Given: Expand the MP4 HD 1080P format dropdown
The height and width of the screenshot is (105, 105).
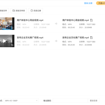Looking at the screenshot, I should [x=21, y=101].
